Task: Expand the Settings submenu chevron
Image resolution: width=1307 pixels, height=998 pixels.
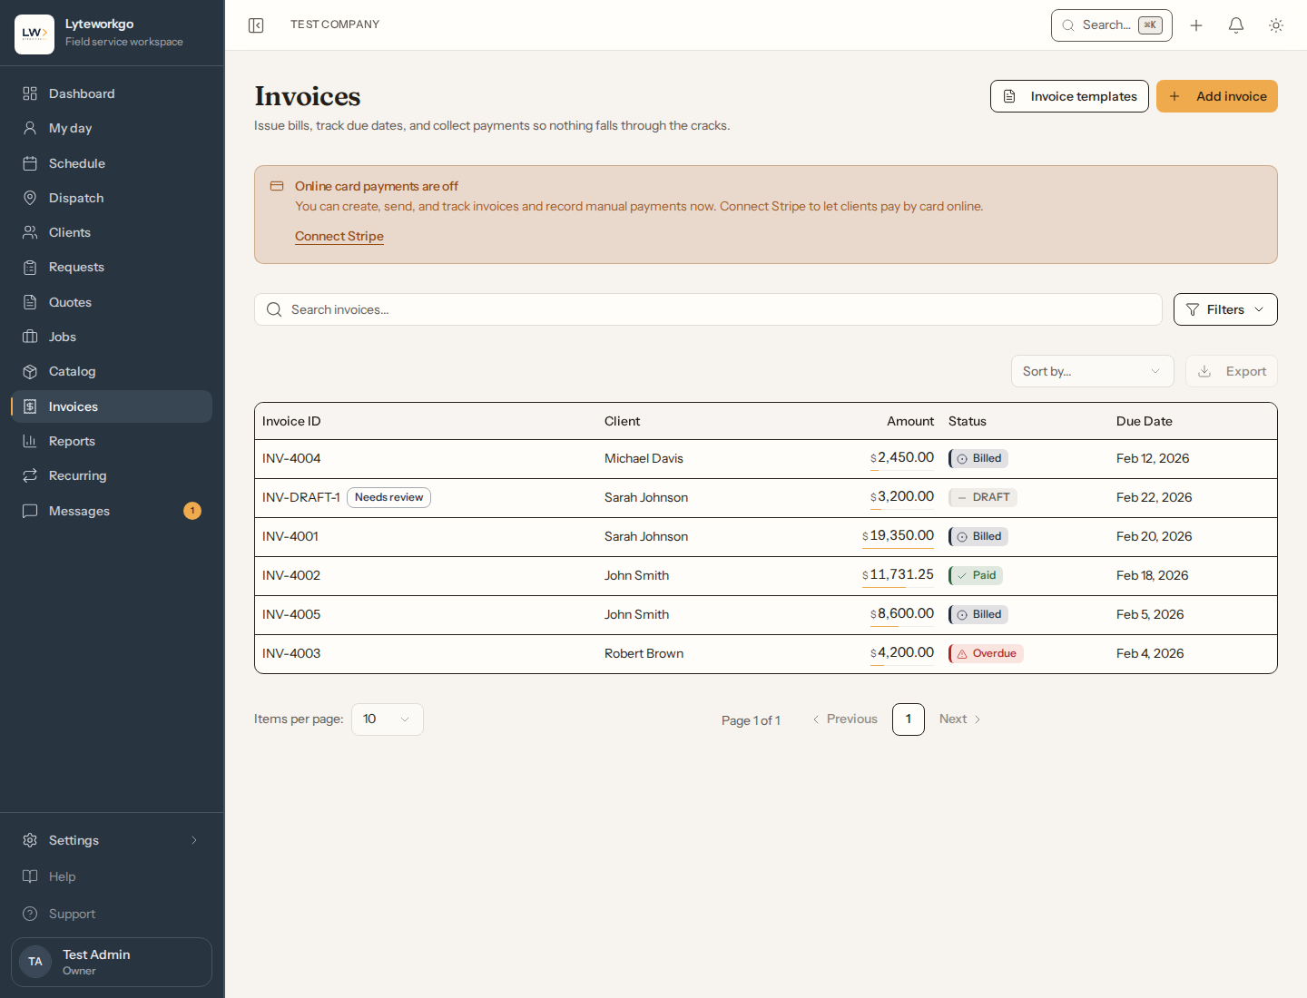Action: pos(194,840)
